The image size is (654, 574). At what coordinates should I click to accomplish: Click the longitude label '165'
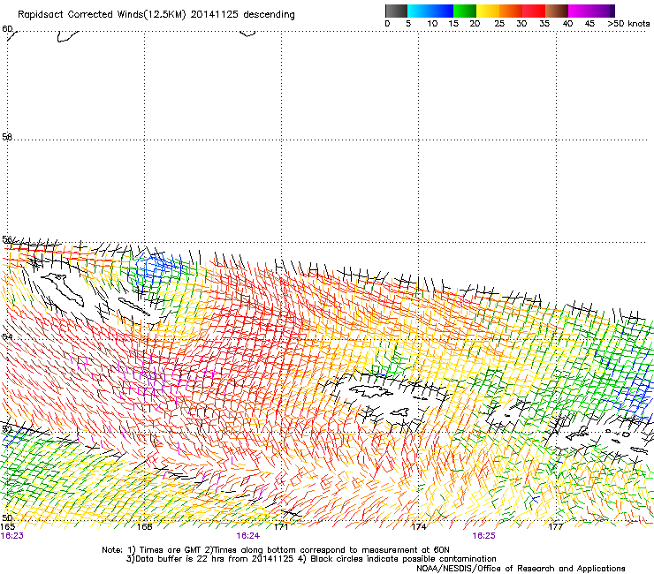pyautogui.click(x=7, y=527)
